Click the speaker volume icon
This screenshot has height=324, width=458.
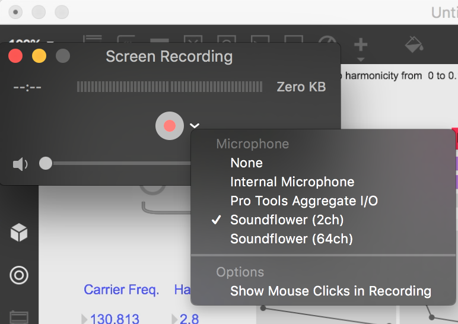click(x=20, y=164)
